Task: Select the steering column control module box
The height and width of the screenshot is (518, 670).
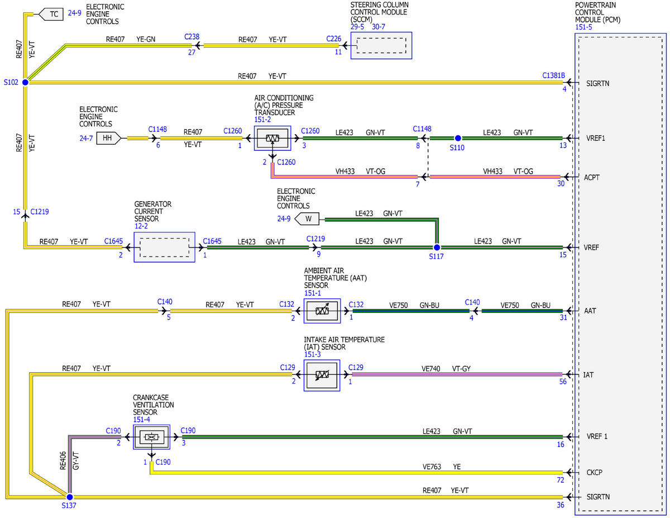Action: coord(381,45)
